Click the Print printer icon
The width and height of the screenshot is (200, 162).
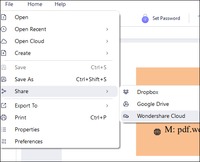pyautogui.click(x=4, y=117)
